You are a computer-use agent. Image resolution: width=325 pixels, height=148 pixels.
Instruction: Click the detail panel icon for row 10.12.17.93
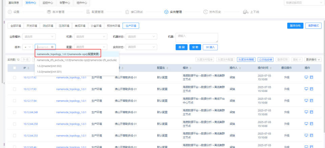[311, 89]
